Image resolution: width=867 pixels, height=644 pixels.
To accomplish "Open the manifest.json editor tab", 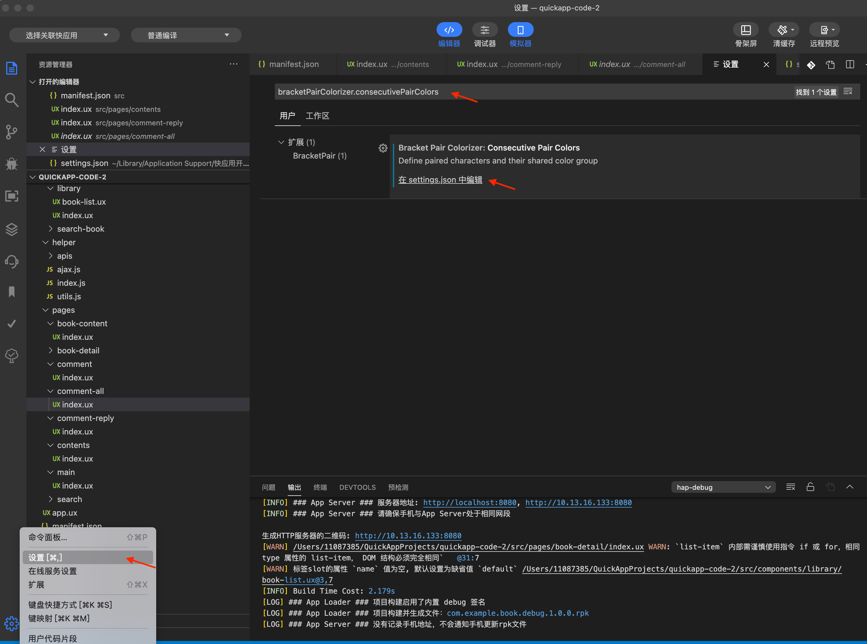I will (293, 64).
